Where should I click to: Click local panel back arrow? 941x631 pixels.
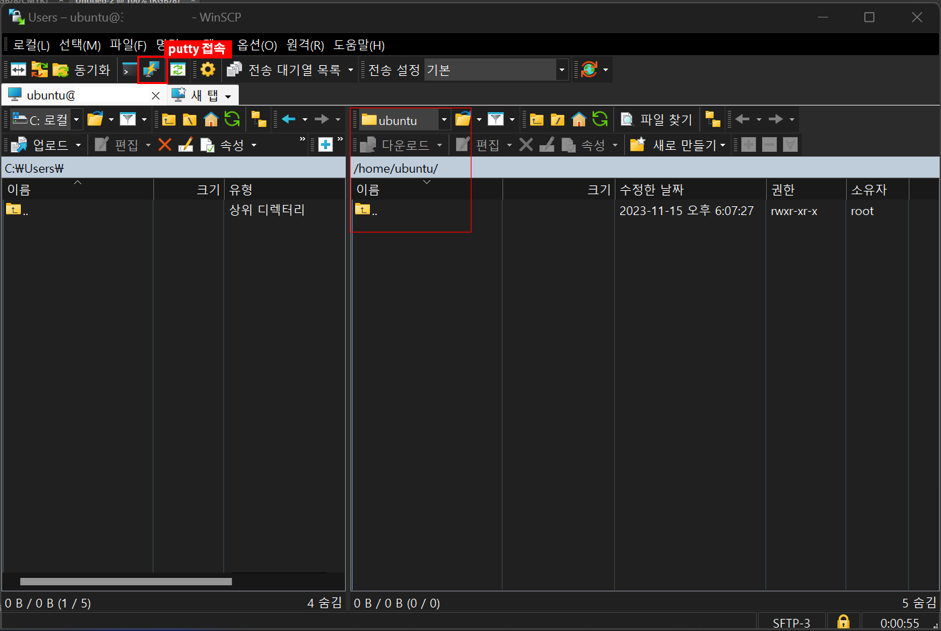(289, 120)
